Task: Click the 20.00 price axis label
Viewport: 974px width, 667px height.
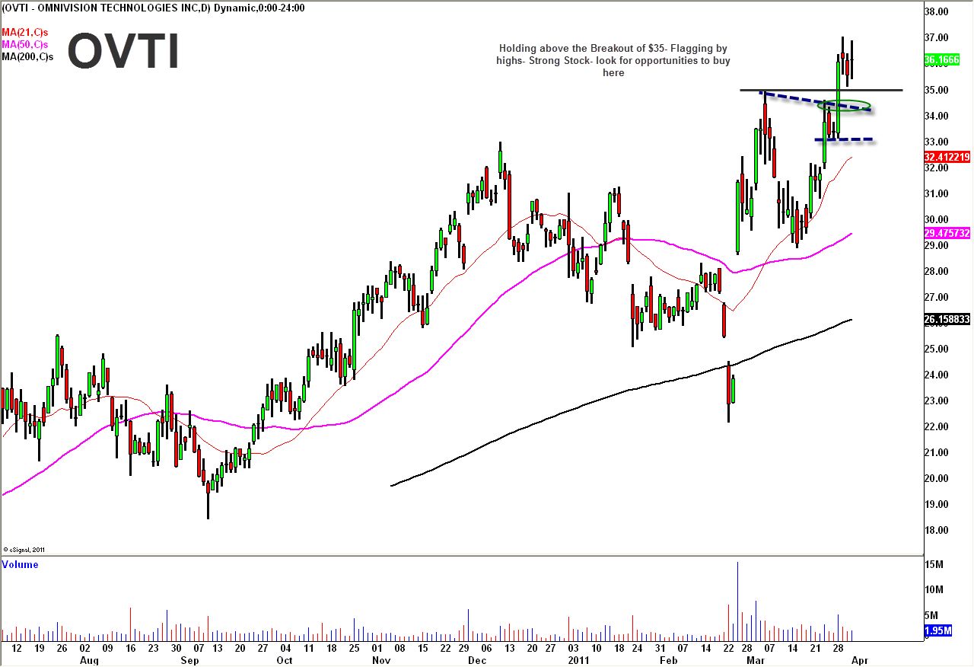Action: (x=937, y=478)
